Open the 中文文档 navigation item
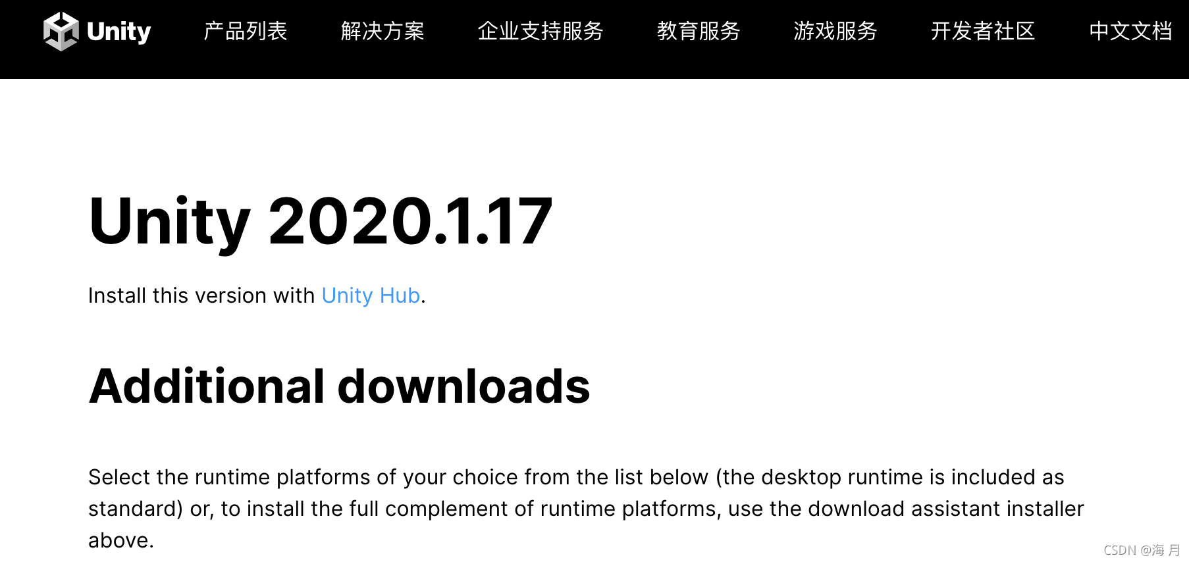Viewport: 1189px width, 562px height. pos(1130,31)
